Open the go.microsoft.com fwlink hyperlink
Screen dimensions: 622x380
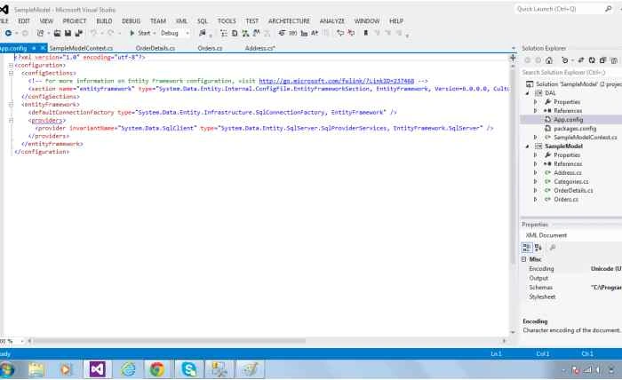pyautogui.click(x=337, y=81)
